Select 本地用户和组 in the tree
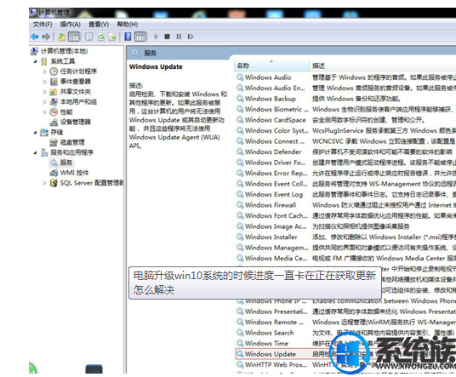This screenshot has width=456, height=377. (78, 102)
